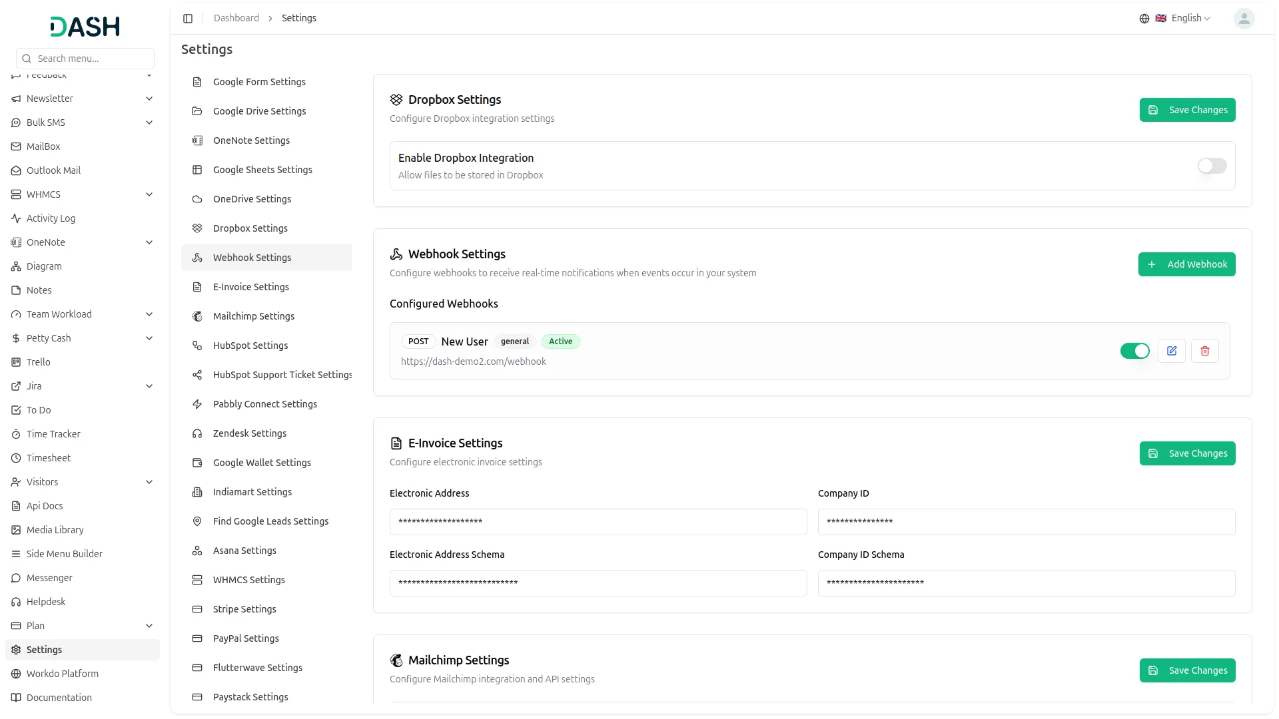Save Changes for Dropbox Settings

click(1187, 110)
